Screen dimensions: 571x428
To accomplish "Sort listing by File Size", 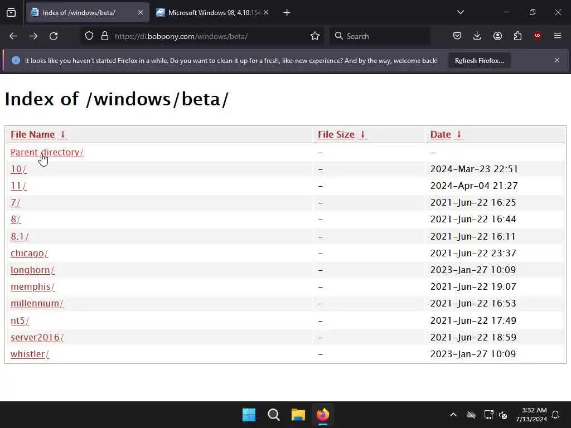I will [343, 135].
